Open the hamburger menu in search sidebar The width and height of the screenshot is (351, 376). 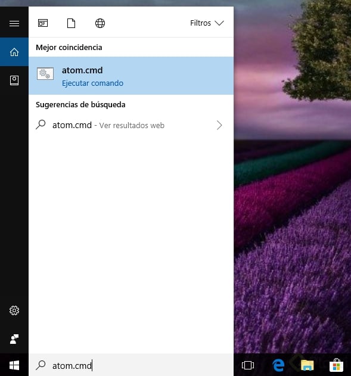pos(14,23)
